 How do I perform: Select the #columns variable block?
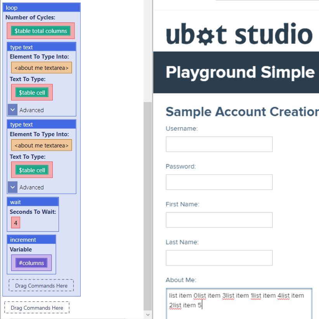pyautogui.click(x=31, y=263)
